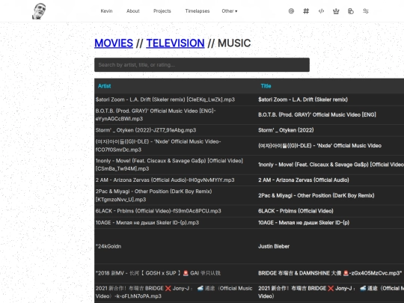The image size is (404, 303).
Task: Open the Projects nav item
Action: [x=162, y=11]
